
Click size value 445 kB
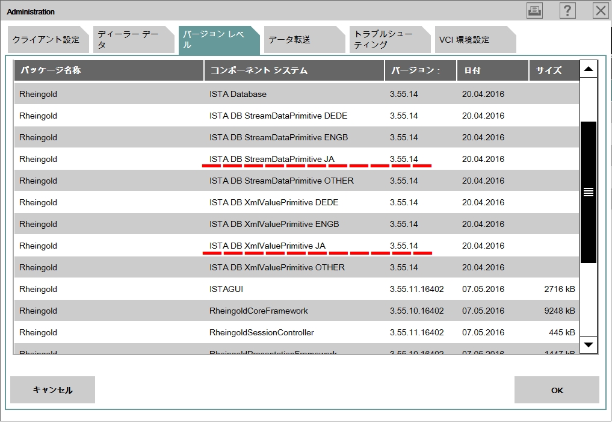point(562,332)
